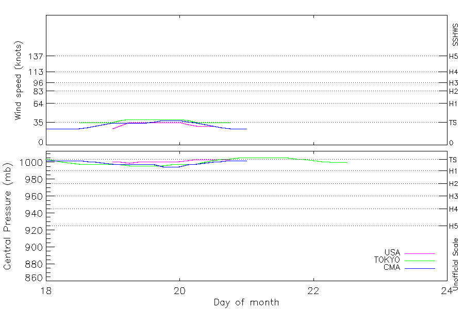Pick day "22" on the x-axis
The image size is (464, 309).
tap(313, 291)
